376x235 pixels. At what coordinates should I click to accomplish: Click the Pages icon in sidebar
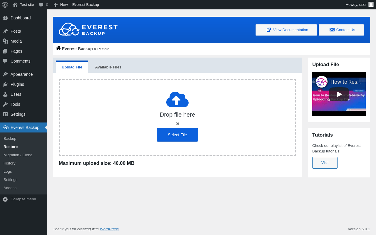point(5,51)
